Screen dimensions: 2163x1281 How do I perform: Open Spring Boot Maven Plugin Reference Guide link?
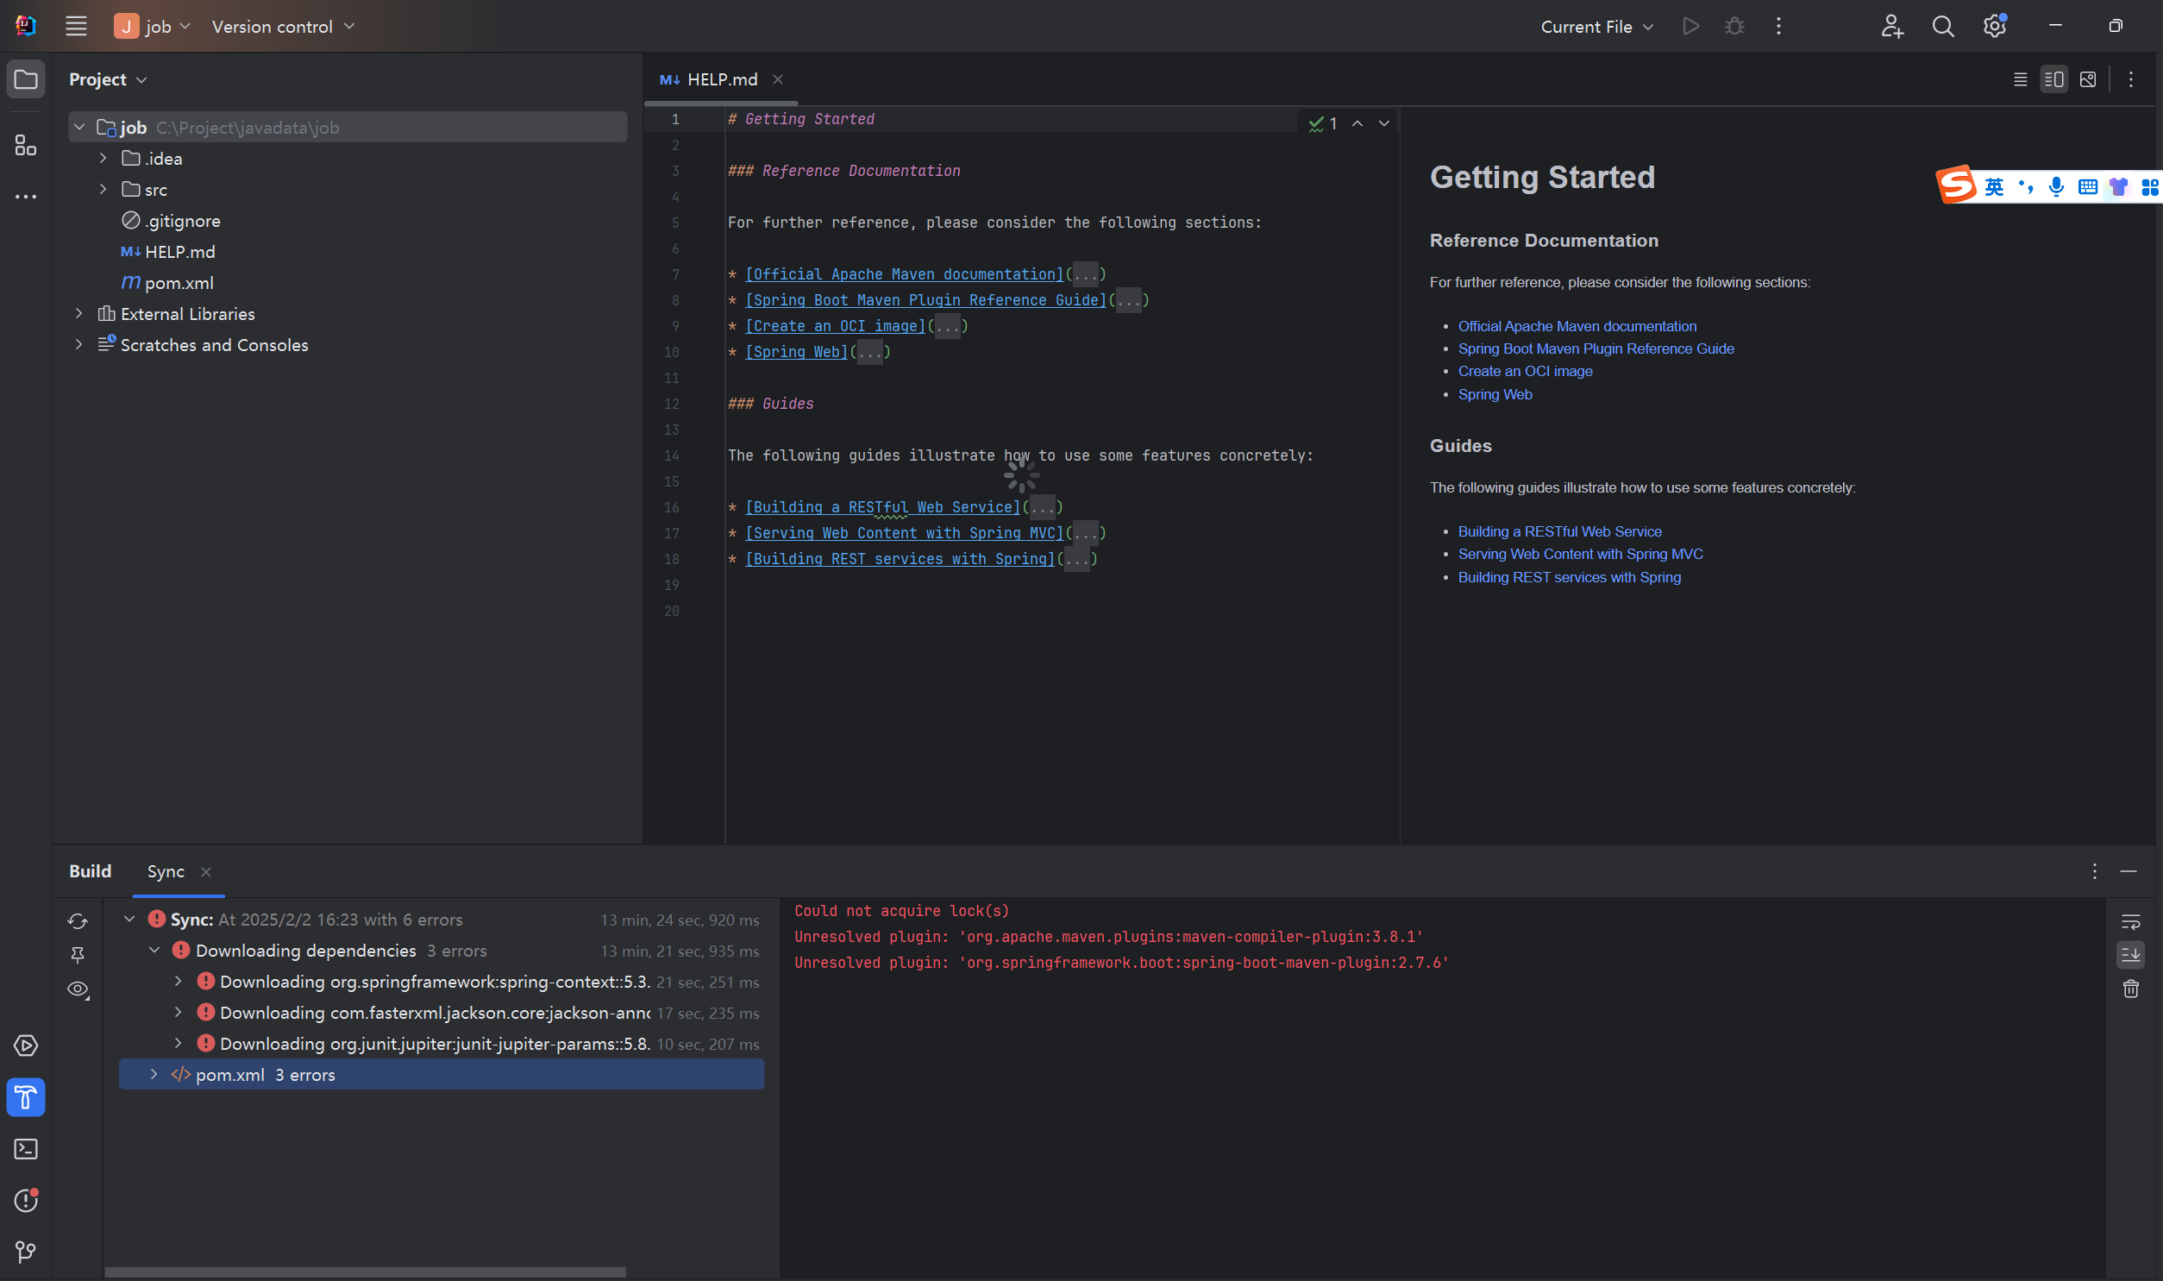[x=1596, y=349]
